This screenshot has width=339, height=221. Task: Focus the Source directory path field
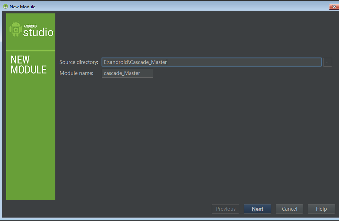(211, 62)
